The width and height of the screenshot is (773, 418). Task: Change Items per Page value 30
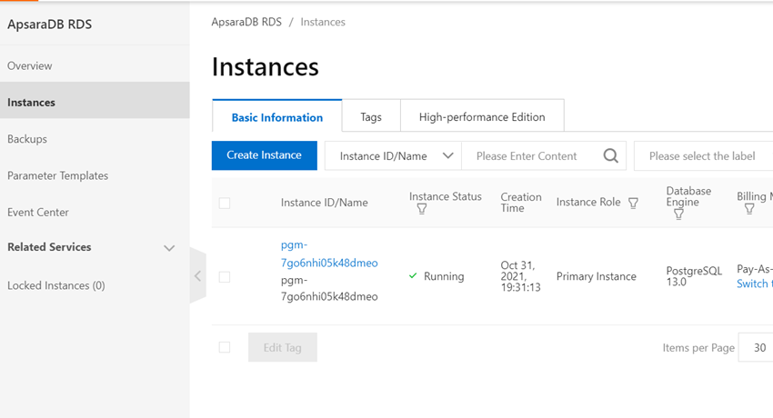coord(756,348)
